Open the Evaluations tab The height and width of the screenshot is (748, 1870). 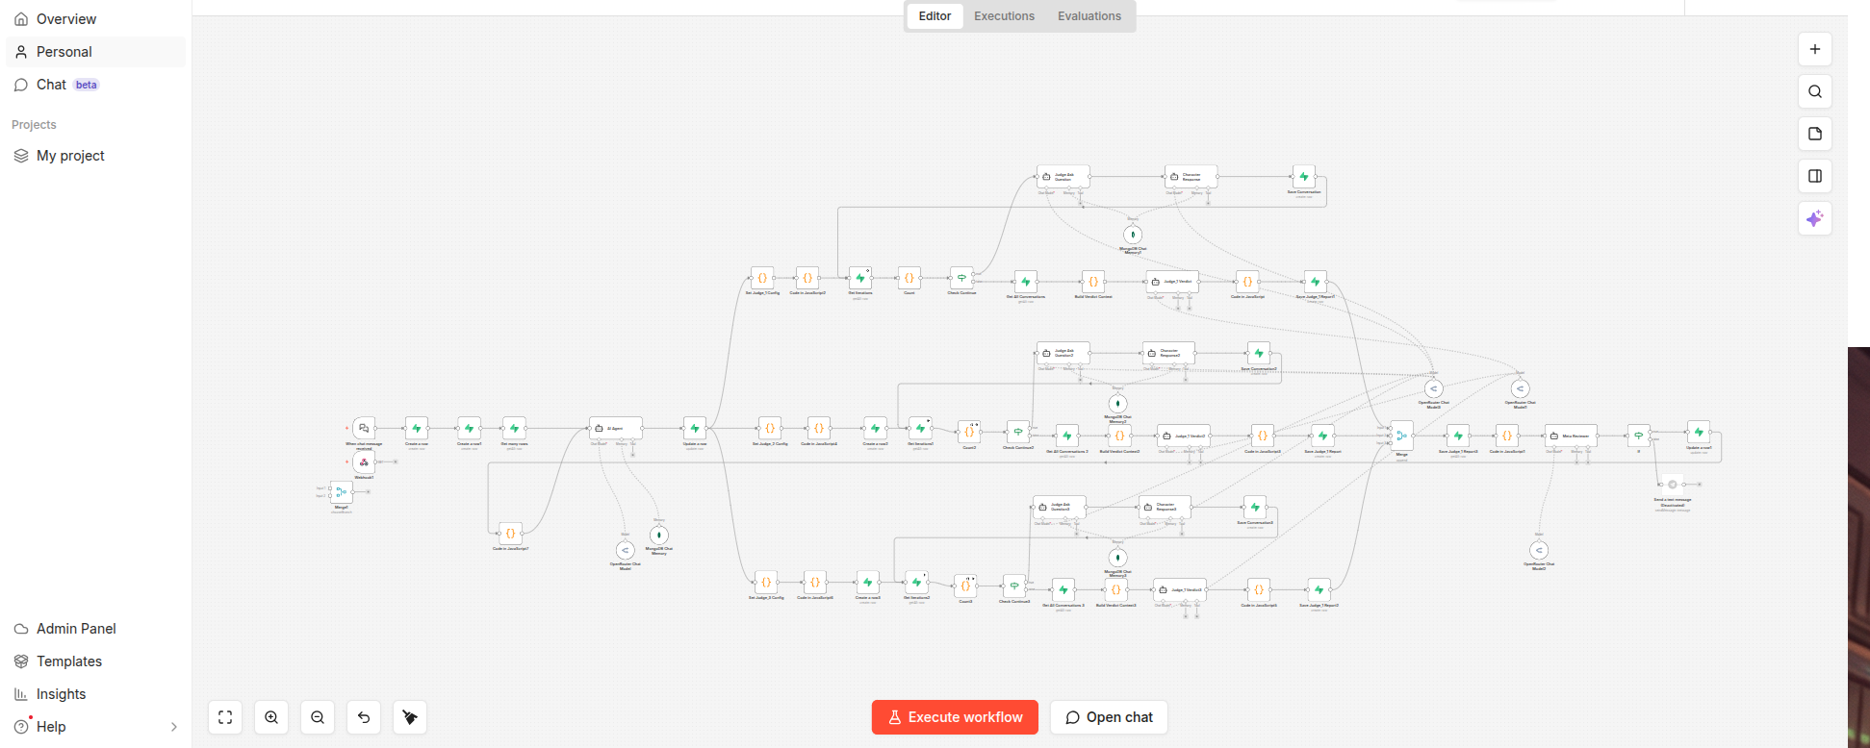coord(1089,16)
